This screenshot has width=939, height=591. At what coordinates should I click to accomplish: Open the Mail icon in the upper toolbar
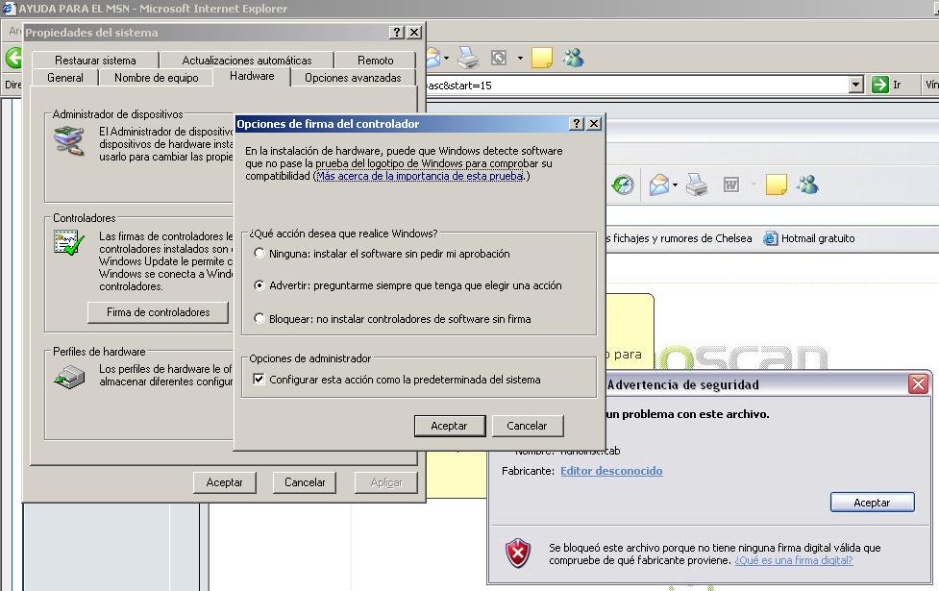[x=432, y=58]
